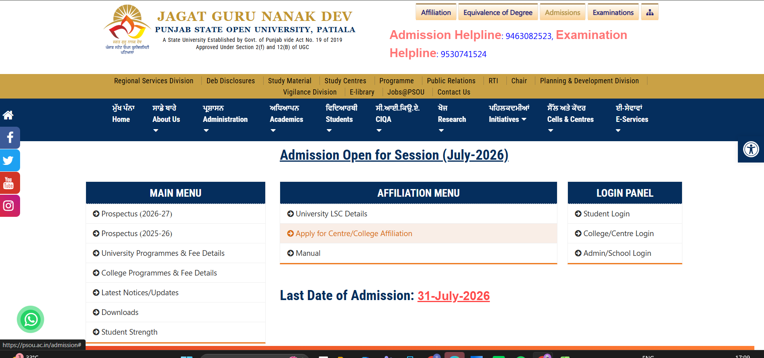Image resolution: width=764 pixels, height=358 pixels.
Task: Open Study Material menu item
Action: click(289, 81)
